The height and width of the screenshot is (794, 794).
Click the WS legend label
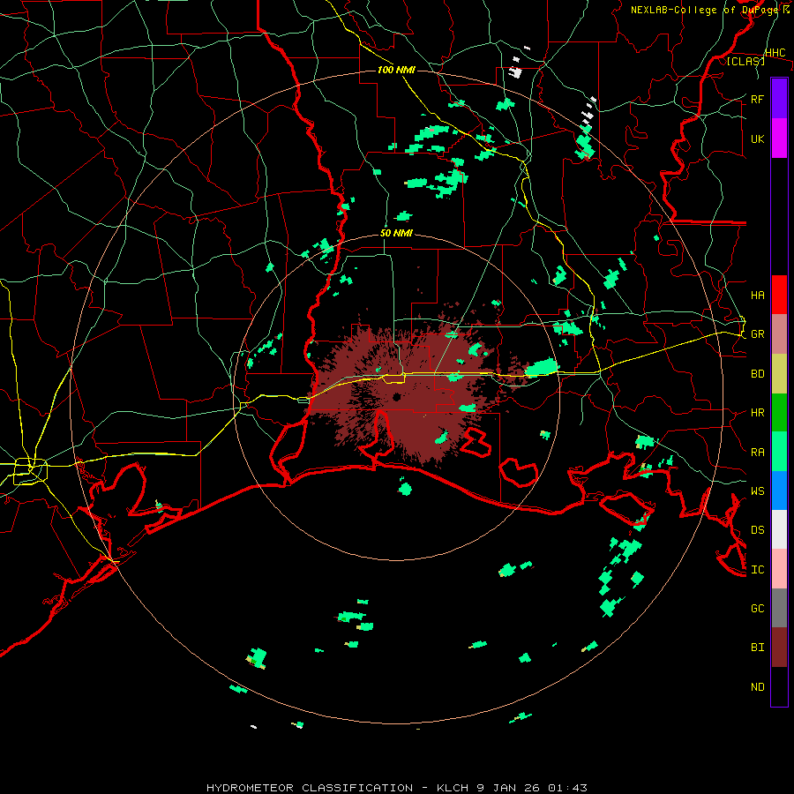tap(758, 491)
